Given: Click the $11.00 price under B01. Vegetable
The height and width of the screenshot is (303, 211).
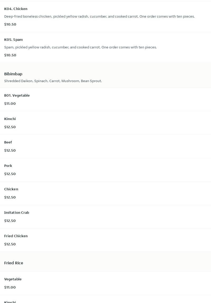Looking at the screenshot, I should [10, 103].
